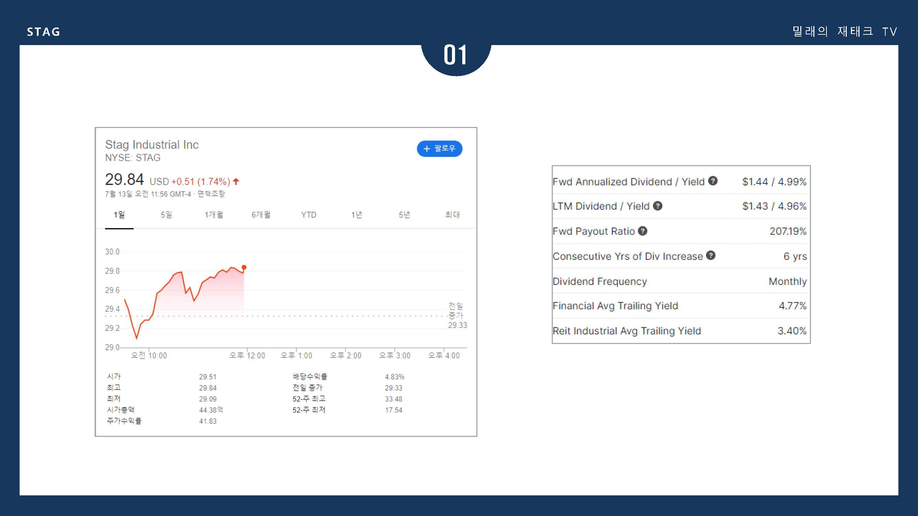Click the 207.19% payout ratio value
918x516 pixels.
coord(788,231)
